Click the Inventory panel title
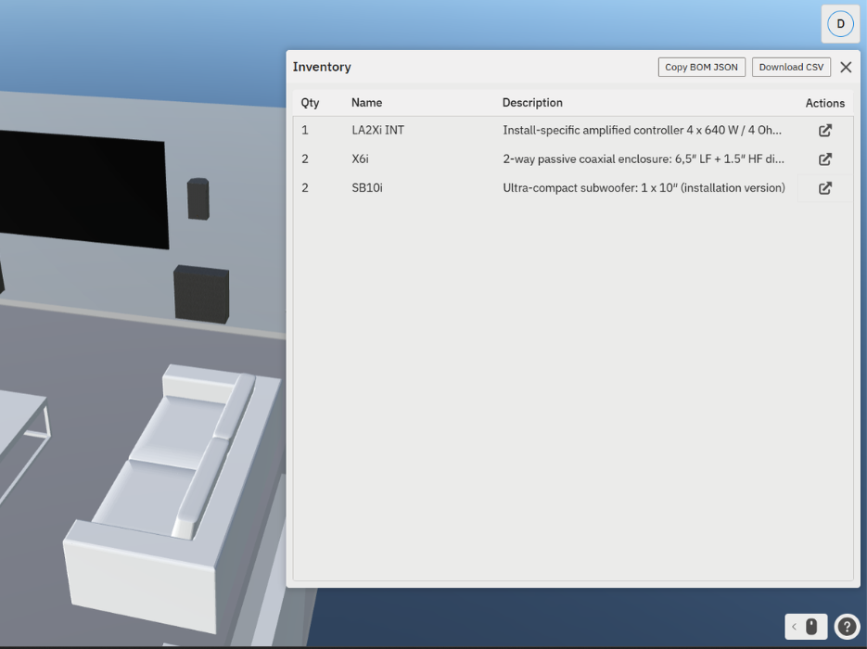The image size is (867, 649). [322, 67]
